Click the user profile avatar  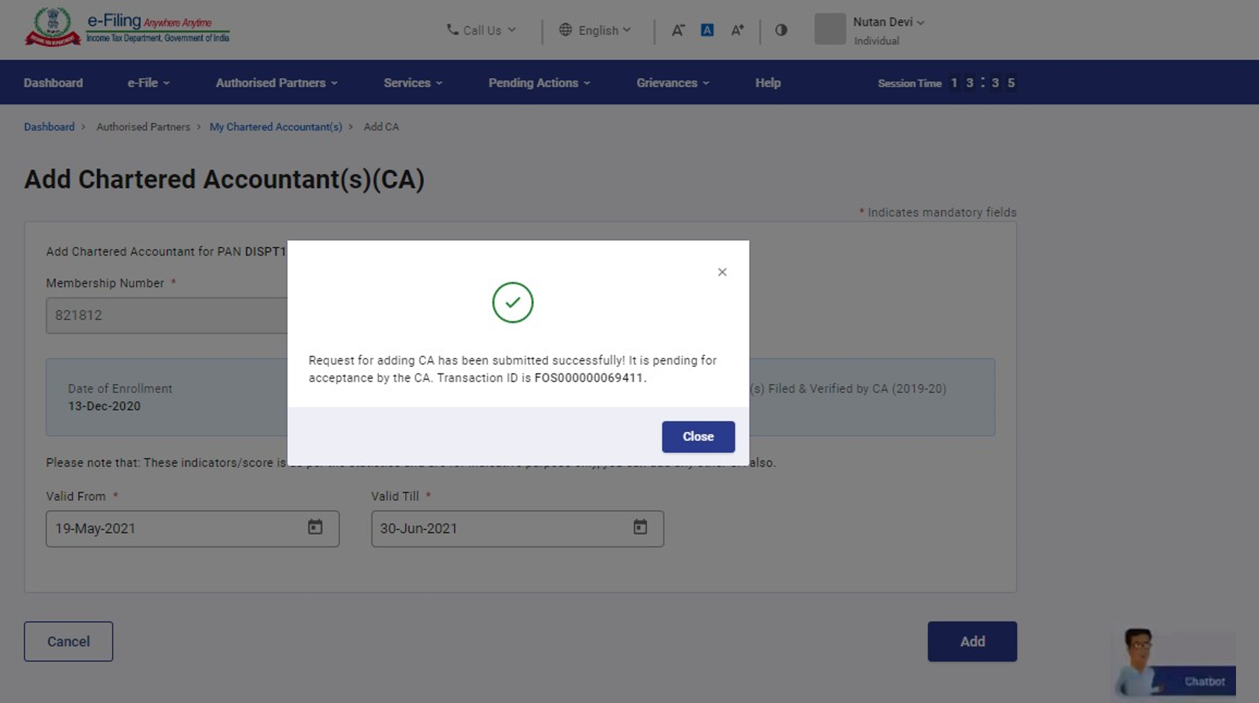[x=830, y=29]
